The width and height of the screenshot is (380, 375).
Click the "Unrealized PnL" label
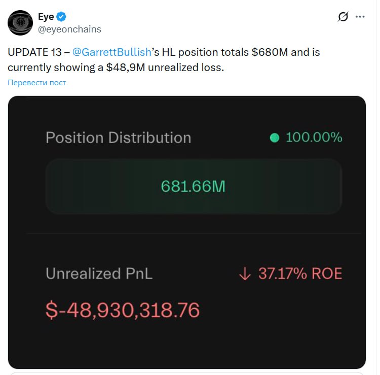click(x=99, y=274)
